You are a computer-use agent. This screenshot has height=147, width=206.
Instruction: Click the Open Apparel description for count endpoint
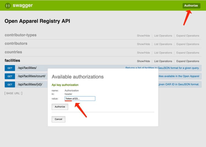[x=179, y=76]
